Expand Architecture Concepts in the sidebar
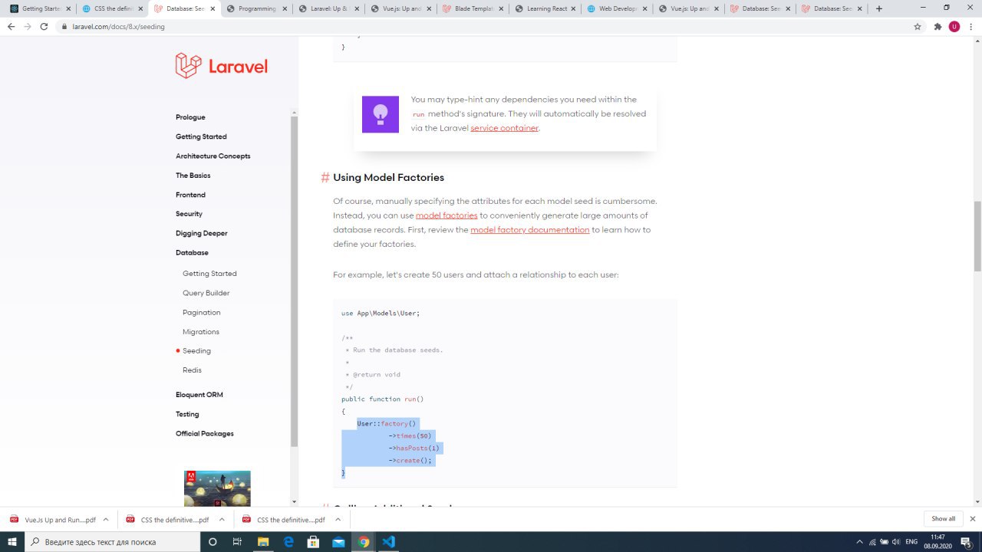982x552 pixels. tap(213, 156)
